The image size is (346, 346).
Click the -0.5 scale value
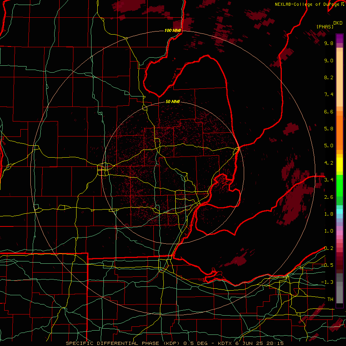coord(327,265)
